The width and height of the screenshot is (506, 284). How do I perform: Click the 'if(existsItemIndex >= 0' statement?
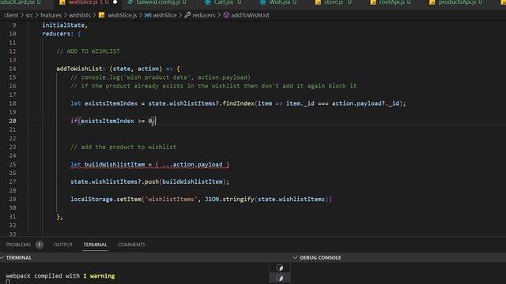pyautogui.click(x=111, y=121)
